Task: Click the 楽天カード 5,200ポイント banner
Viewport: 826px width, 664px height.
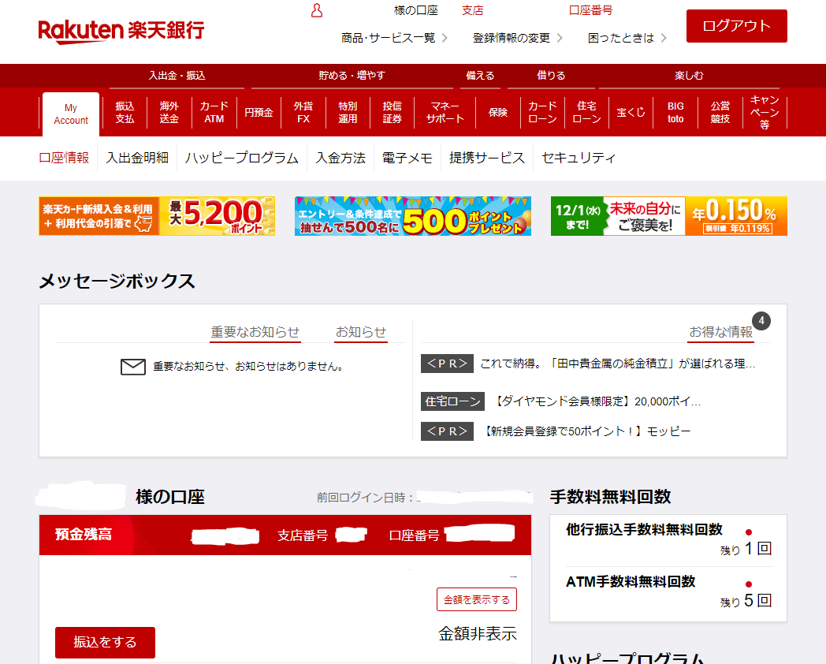Action: pyautogui.click(x=157, y=216)
